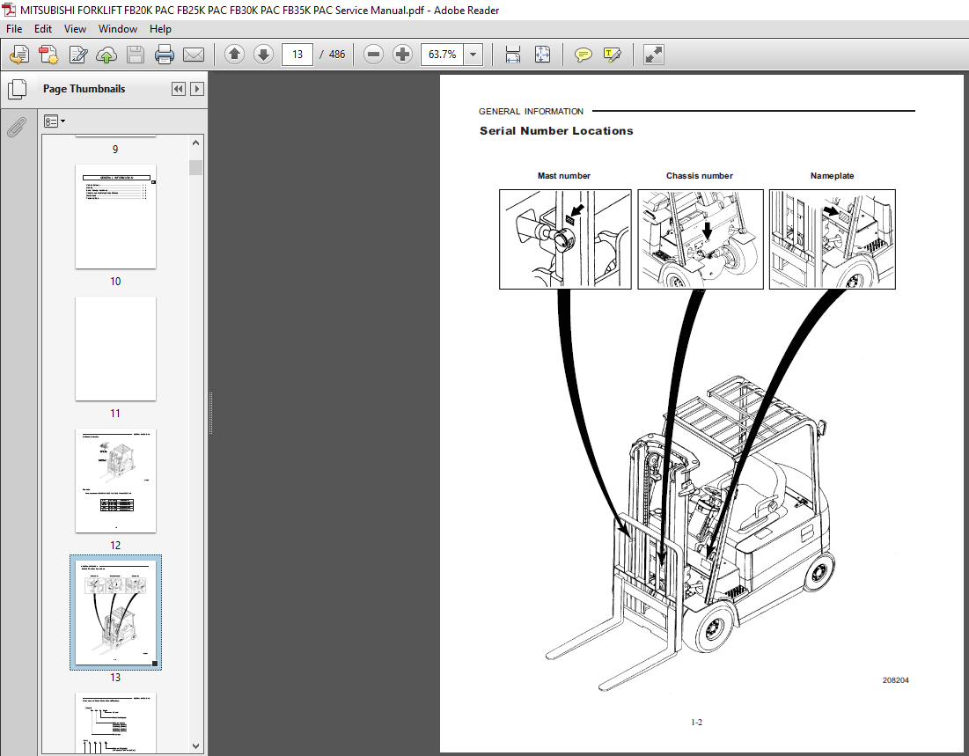This screenshot has width=969, height=756.
Task: Click figure number 208204
Action: (895, 680)
